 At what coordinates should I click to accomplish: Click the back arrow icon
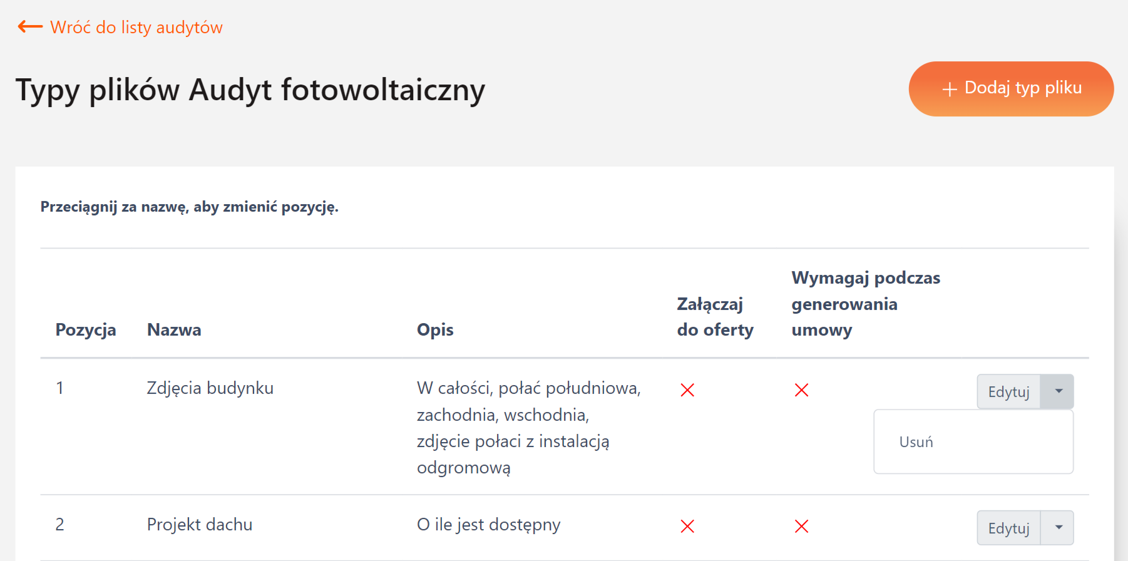coord(30,27)
